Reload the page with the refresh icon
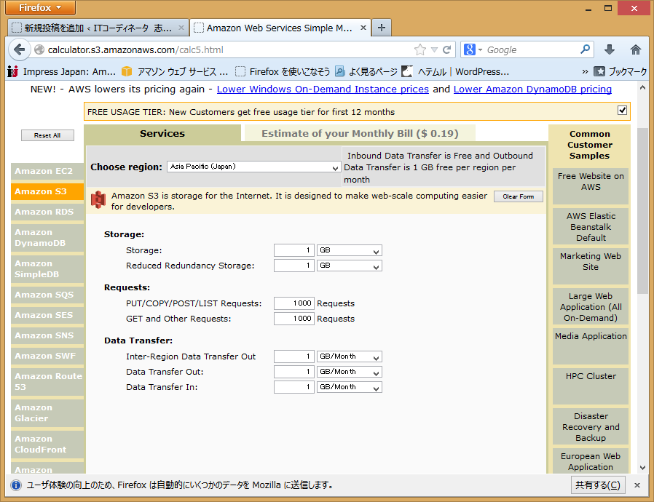Screen dimensions: 654x502 (446, 50)
